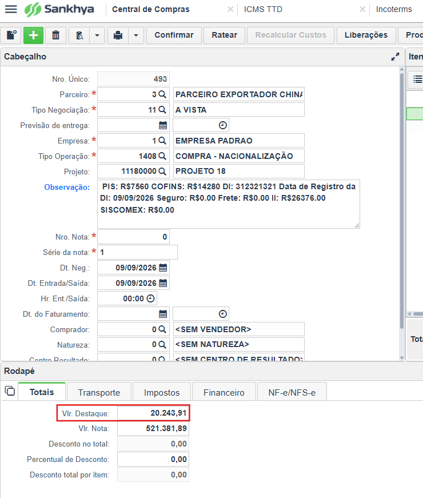Click the Observação link label
This screenshot has height=498, width=423.
click(x=67, y=187)
